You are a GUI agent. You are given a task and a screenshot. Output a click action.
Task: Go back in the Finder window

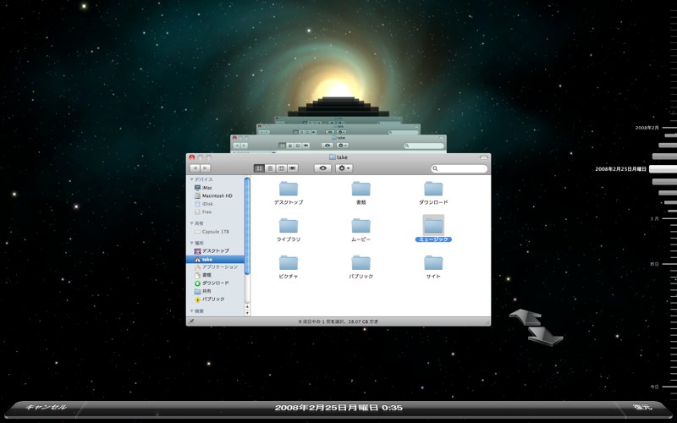click(195, 168)
